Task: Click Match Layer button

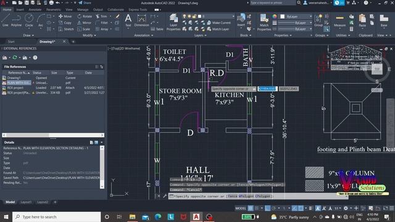Action: [x=218, y=29]
